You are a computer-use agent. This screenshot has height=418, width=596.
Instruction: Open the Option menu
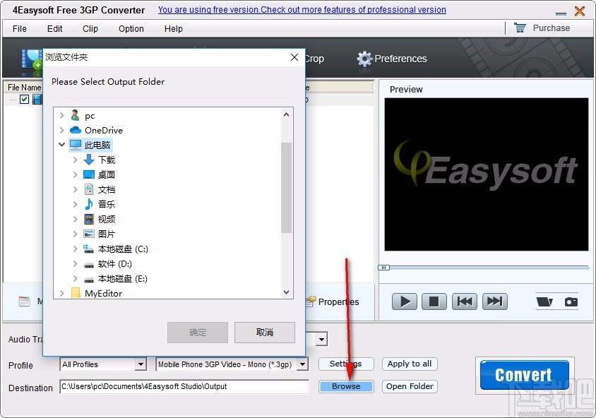click(x=131, y=28)
